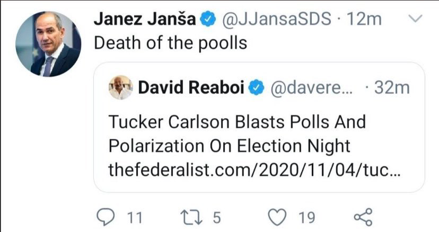Open the share icon for this tweet

363,217
